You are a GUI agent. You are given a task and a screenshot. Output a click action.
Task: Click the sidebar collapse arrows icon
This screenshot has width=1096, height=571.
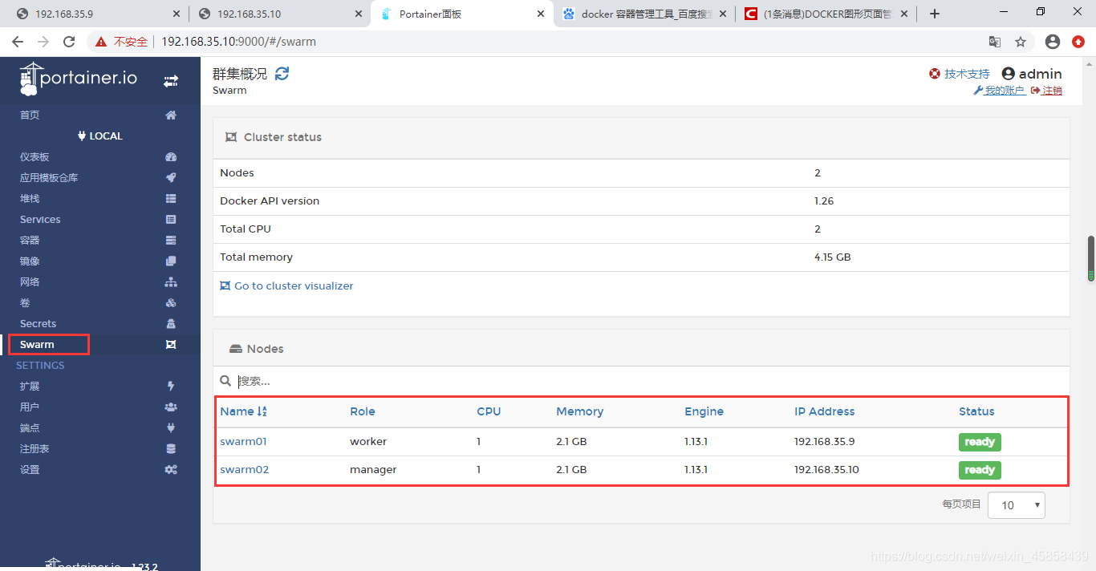170,81
